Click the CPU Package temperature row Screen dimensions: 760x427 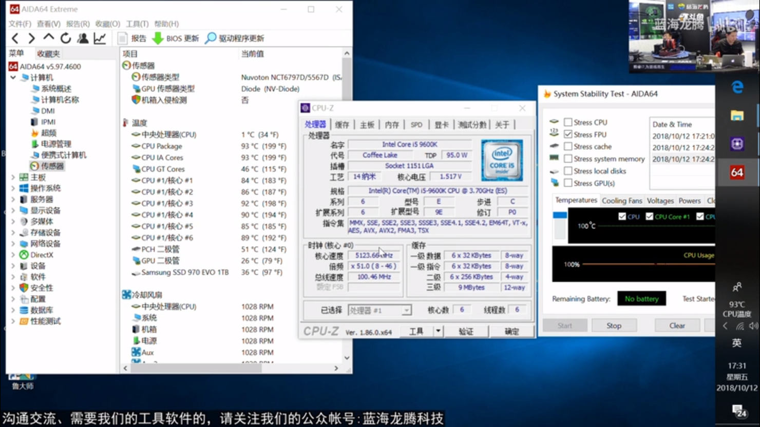click(x=210, y=146)
